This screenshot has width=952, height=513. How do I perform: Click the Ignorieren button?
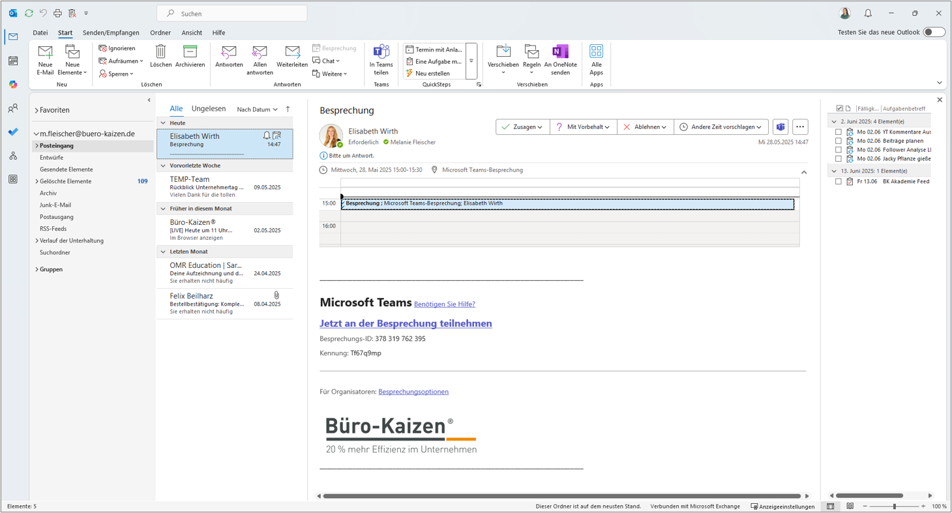pyautogui.click(x=117, y=48)
